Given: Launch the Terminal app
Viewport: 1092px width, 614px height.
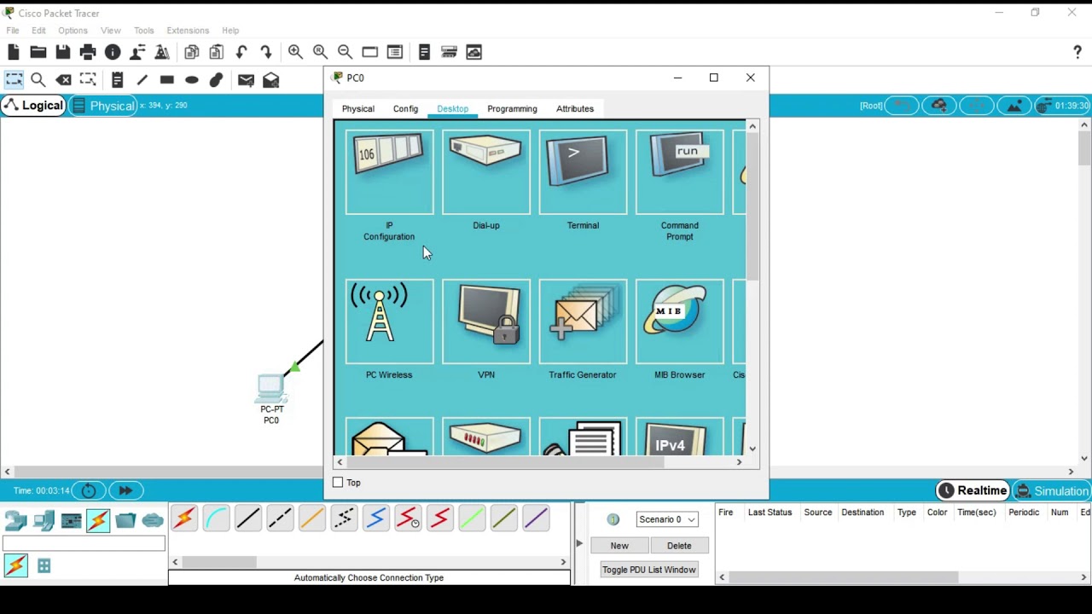Looking at the screenshot, I should point(583,173).
